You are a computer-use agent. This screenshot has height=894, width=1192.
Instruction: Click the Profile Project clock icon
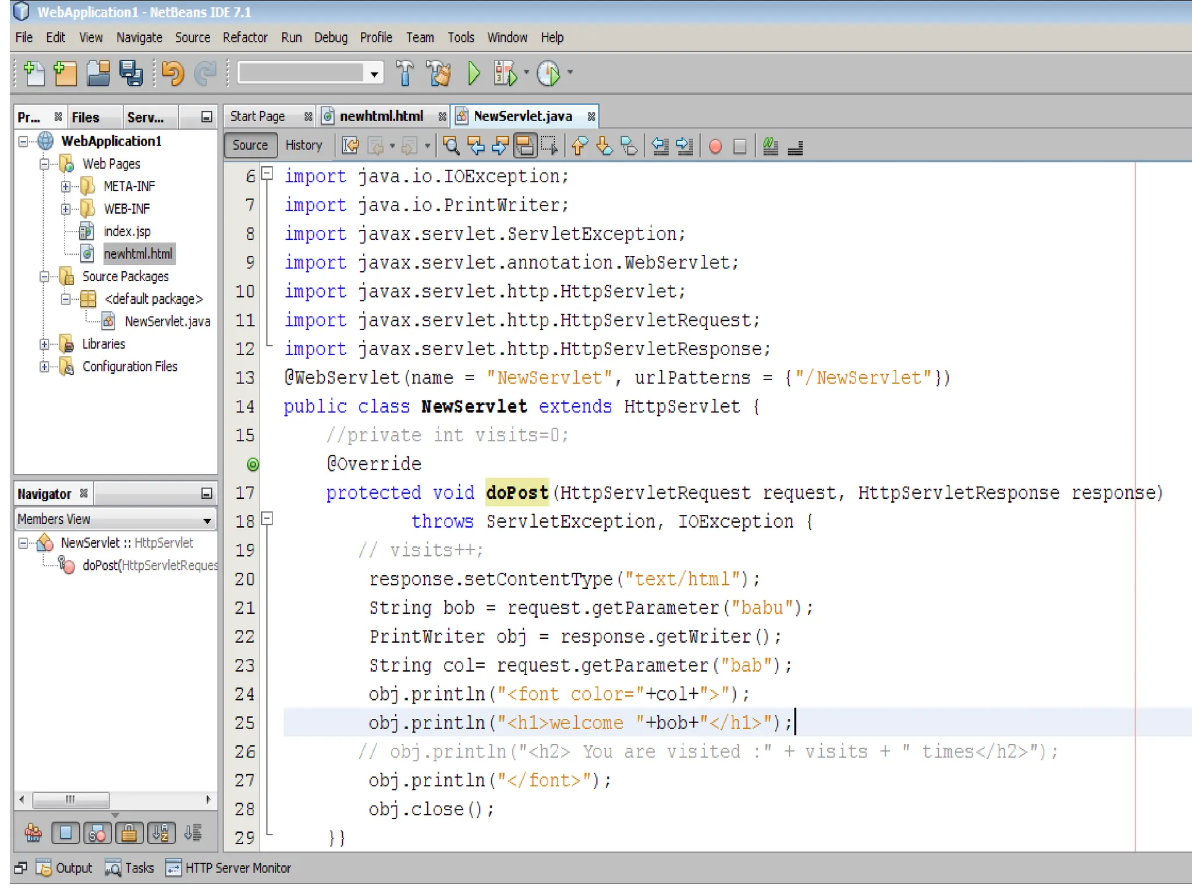[548, 74]
